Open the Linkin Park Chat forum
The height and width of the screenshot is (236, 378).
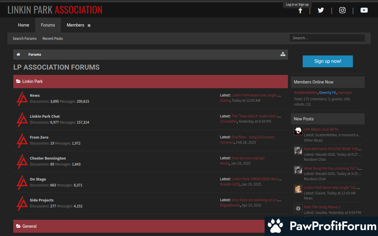45,117
